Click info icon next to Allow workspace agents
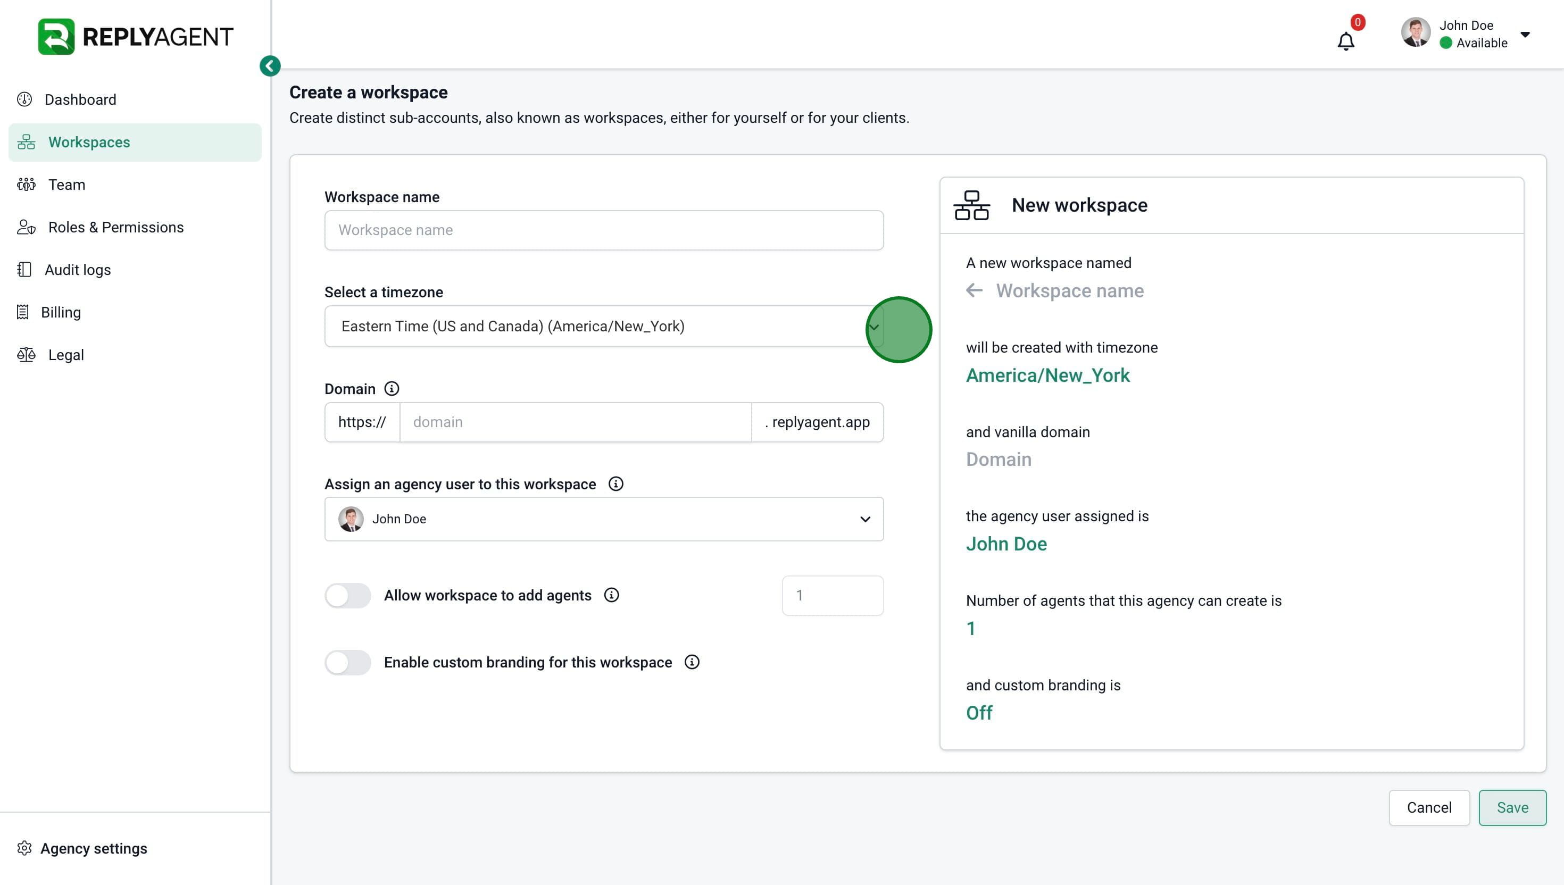The height and width of the screenshot is (885, 1564). [611, 595]
